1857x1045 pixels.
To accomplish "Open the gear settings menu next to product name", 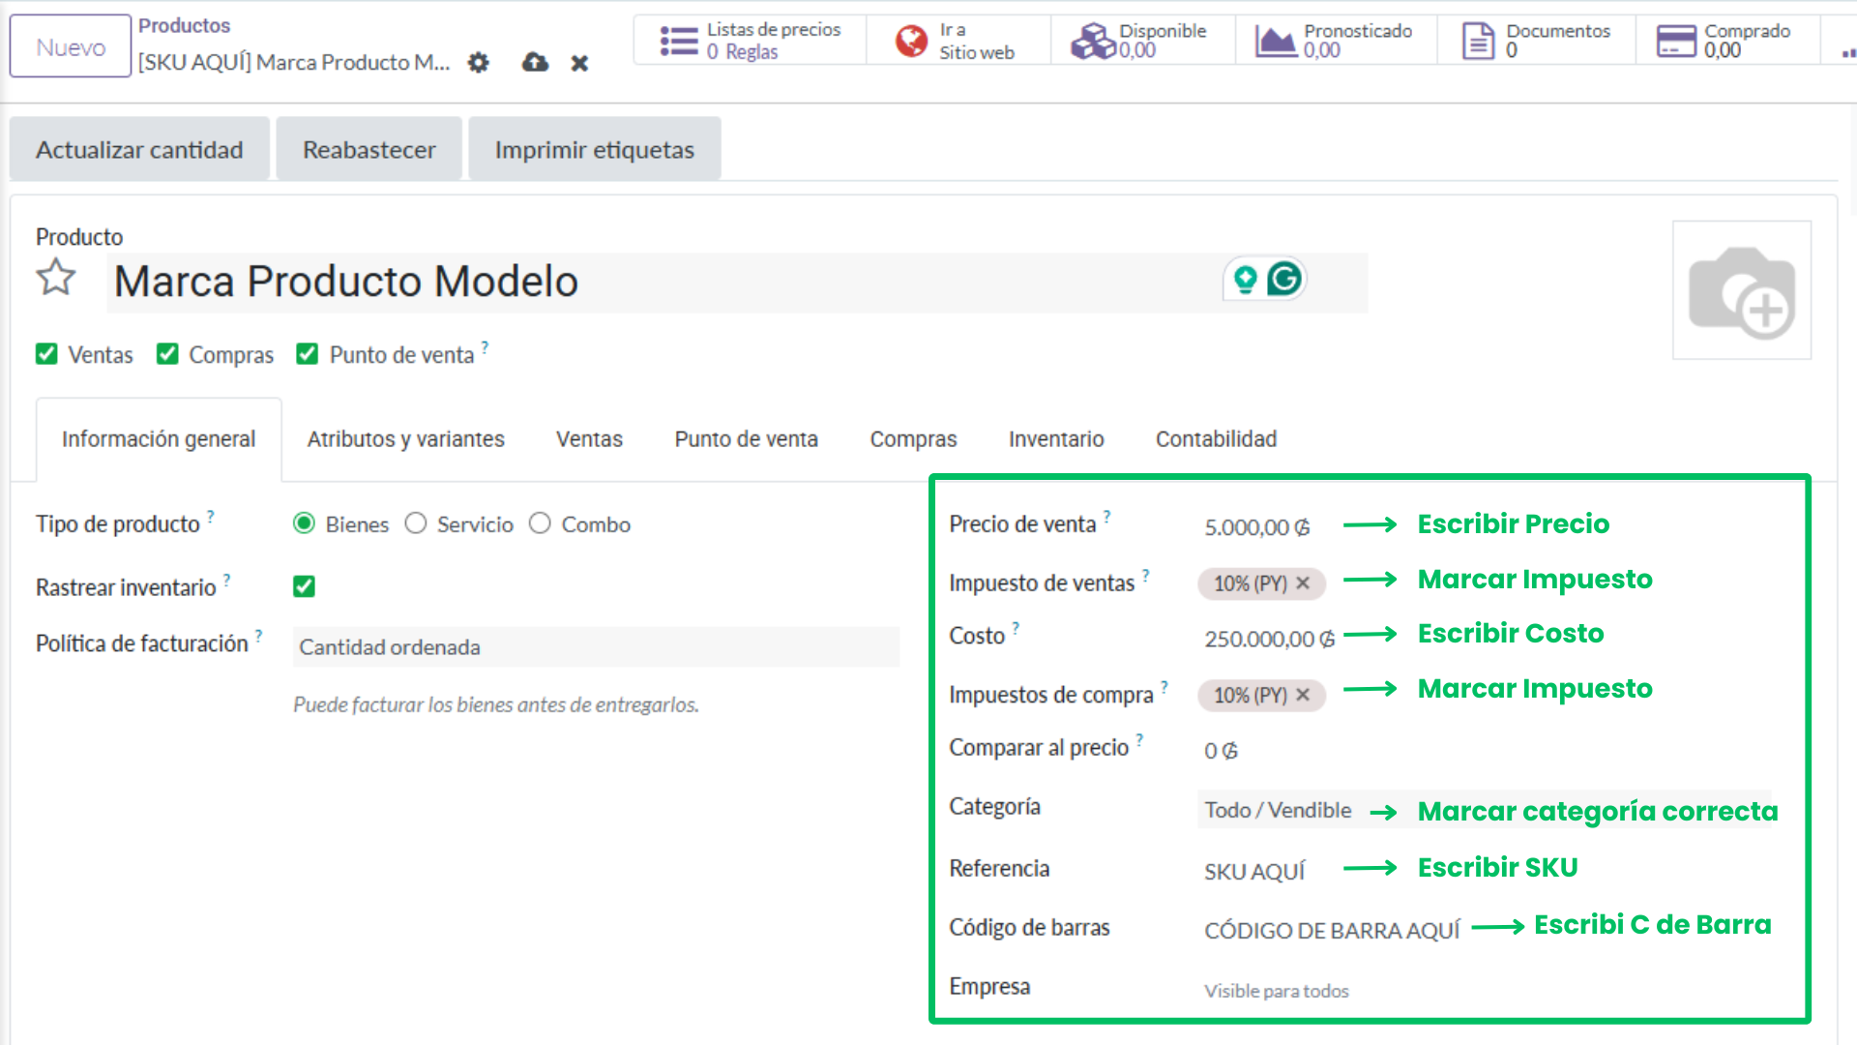I will 478,63.
